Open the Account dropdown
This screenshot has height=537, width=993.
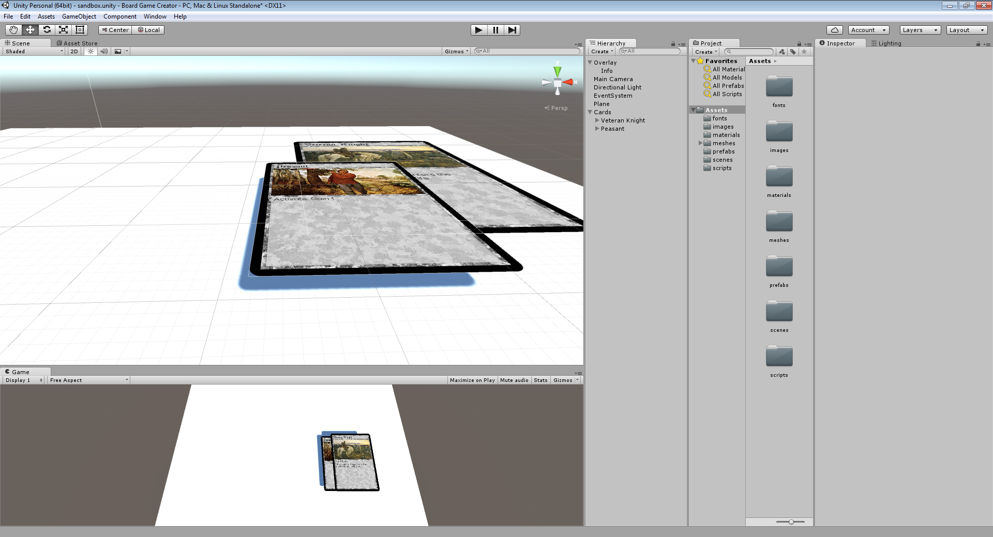click(x=869, y=30)
